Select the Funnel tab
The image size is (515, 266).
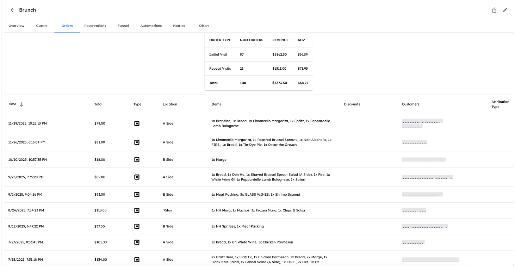click(x=123, y=26)
